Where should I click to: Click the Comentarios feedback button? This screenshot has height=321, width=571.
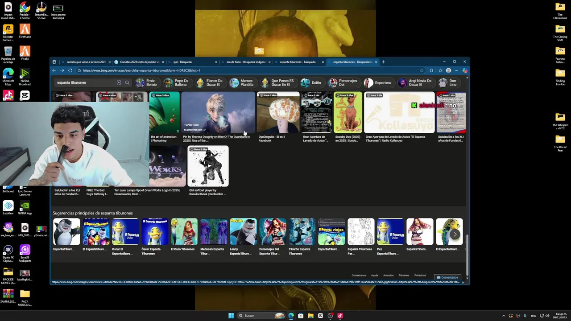coord(447,277)
